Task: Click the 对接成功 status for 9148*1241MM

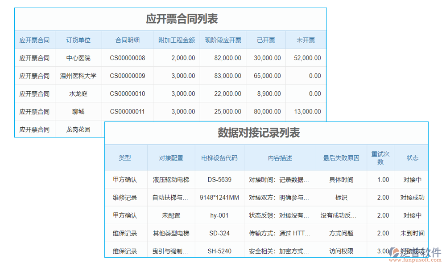Action: [x=412, y=197]
